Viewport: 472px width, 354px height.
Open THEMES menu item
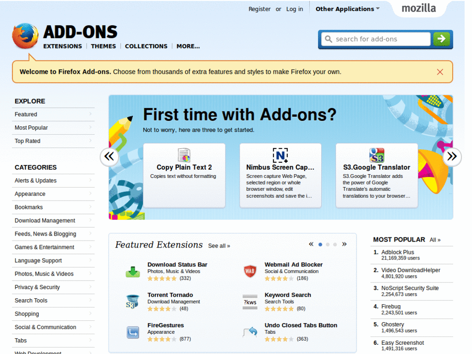[103, 46]
